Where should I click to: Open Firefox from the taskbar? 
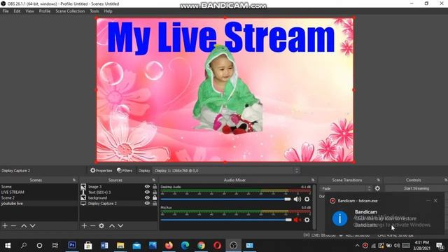[x=169, y=245]
